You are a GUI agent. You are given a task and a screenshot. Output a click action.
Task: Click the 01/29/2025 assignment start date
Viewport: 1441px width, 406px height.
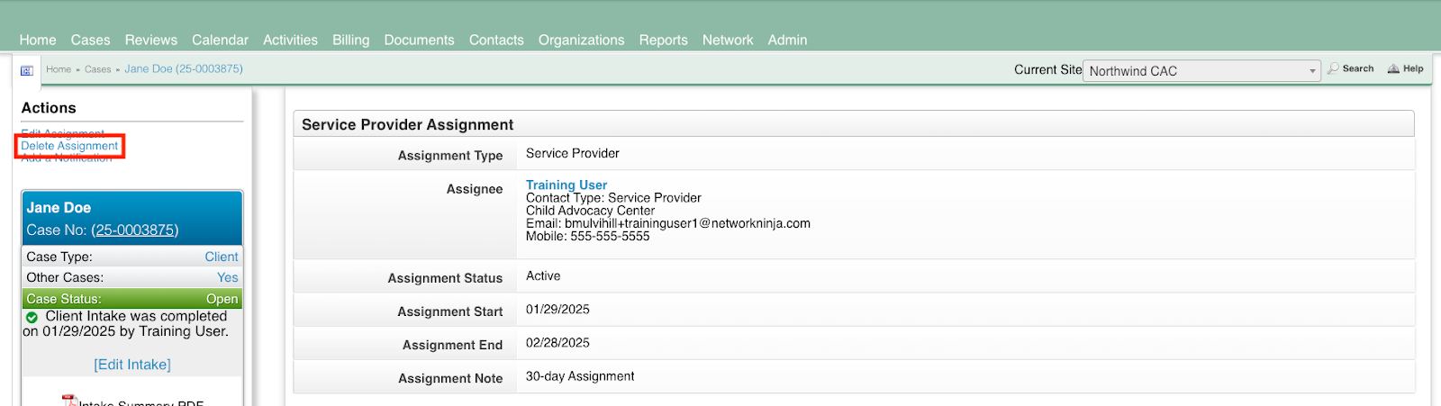[557, 310]
